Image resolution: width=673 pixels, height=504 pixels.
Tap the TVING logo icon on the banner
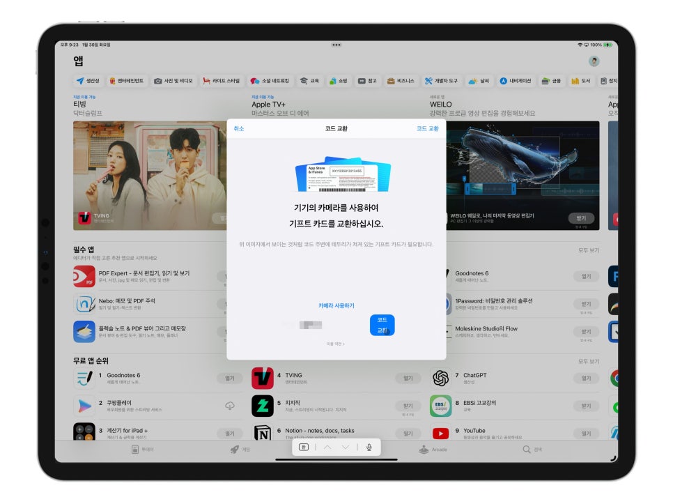tap(84, 218)
